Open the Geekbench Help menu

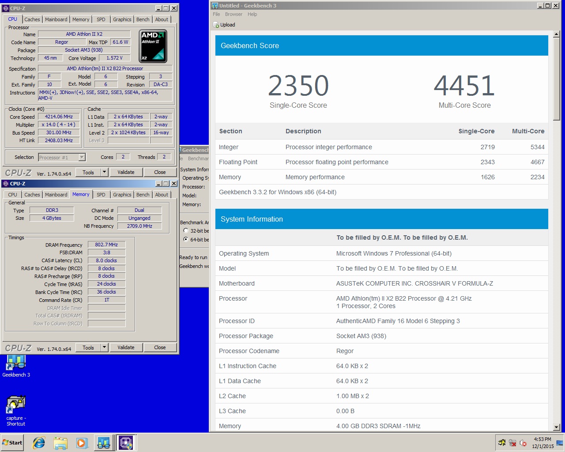point(252,14)
